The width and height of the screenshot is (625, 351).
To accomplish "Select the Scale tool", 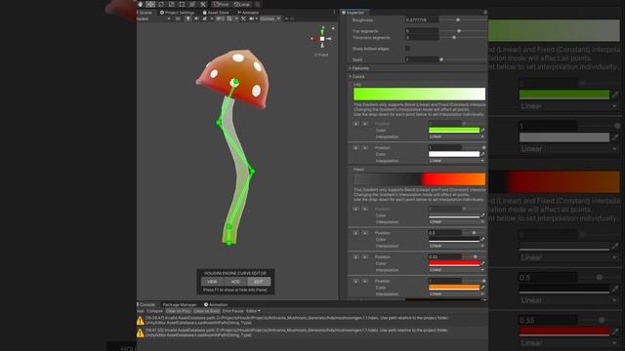I will pos(172,4).
